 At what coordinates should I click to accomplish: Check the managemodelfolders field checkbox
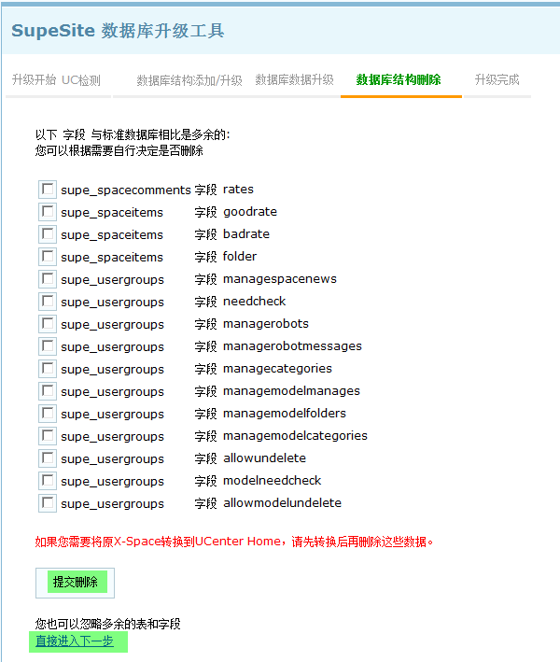click(x=48, y=414)
